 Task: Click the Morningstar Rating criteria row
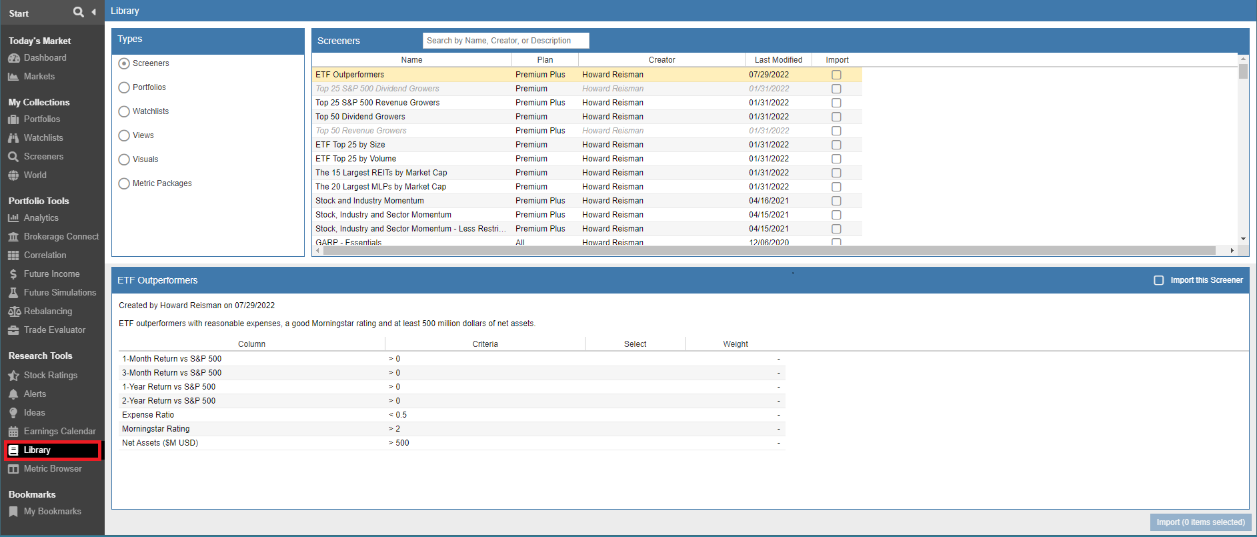click(451, 429)
